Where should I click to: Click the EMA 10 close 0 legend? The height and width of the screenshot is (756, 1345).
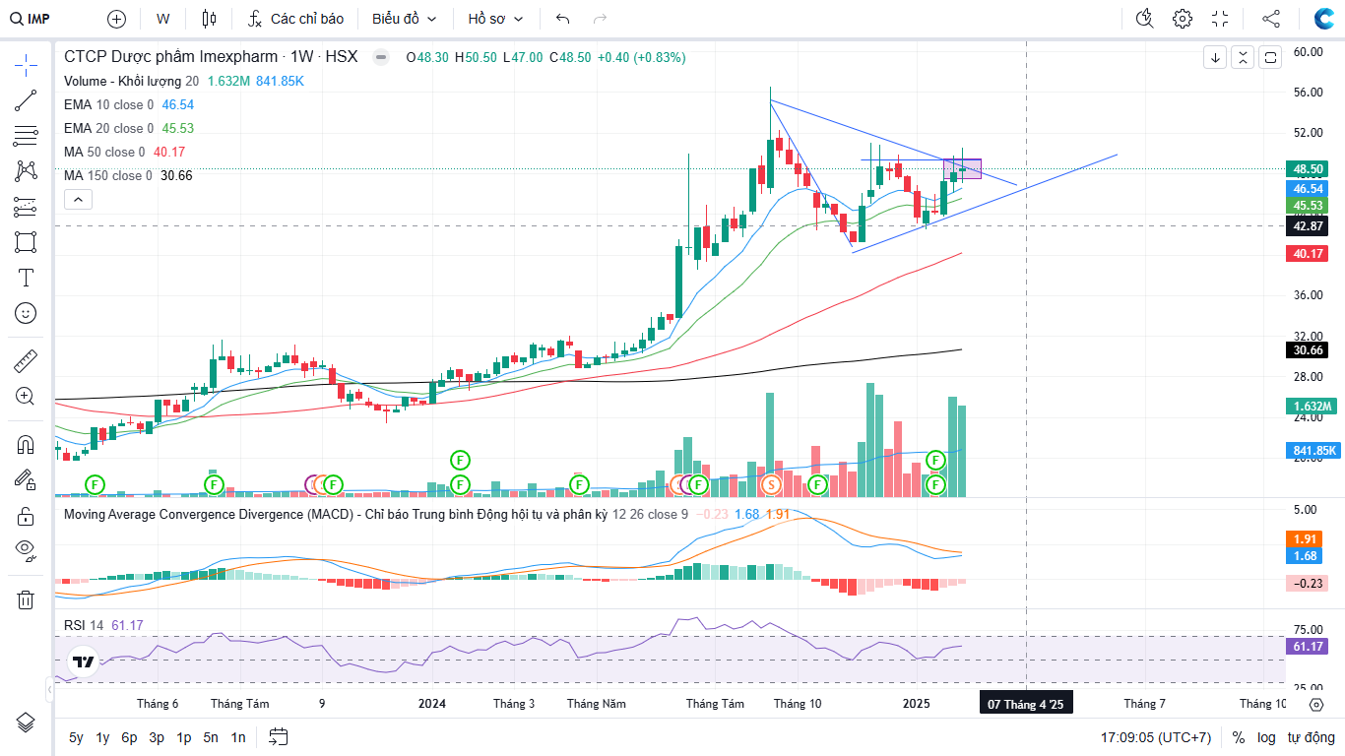[109, 104]
